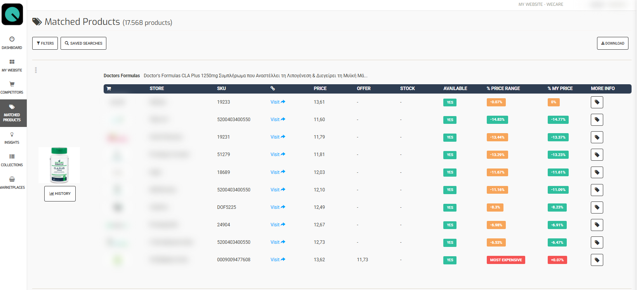Expand the Filters panel
Viewport: 637px width, 290px height.
(x=45, y=43)
